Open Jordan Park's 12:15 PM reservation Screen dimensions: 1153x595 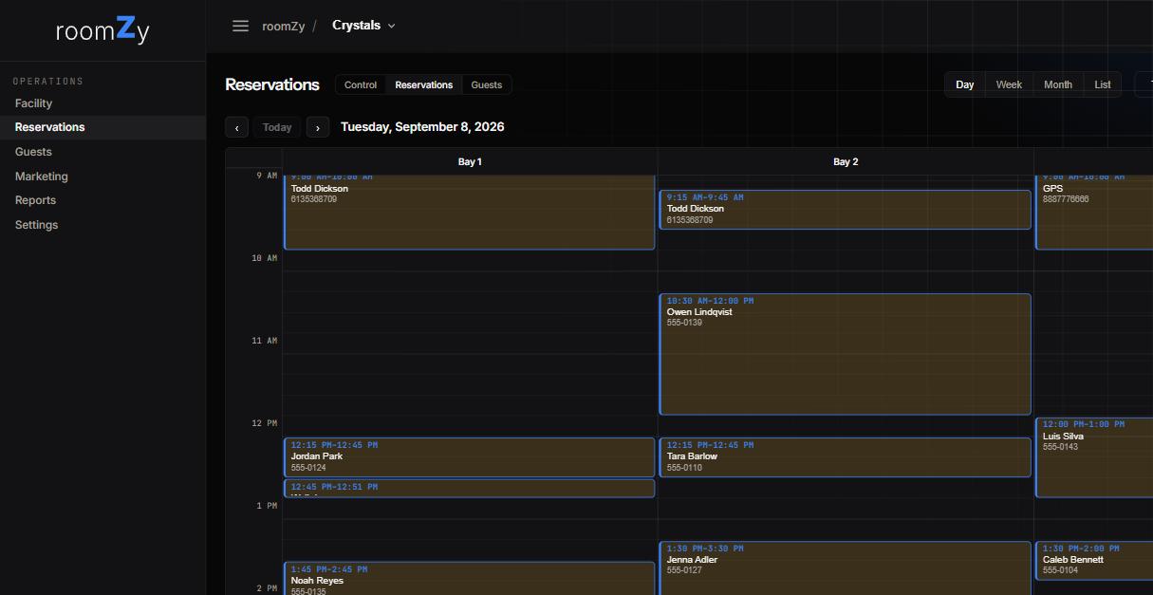[x=470, y=457]
